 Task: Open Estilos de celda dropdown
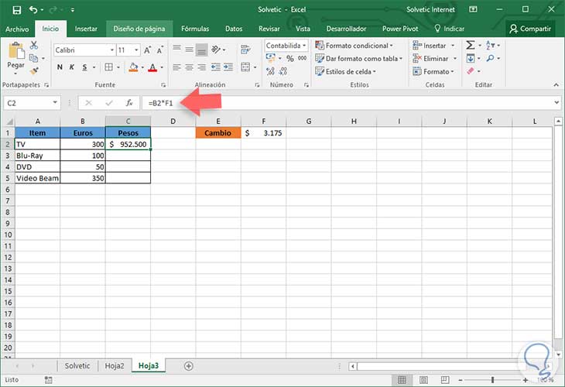click(x=345, y=71)
